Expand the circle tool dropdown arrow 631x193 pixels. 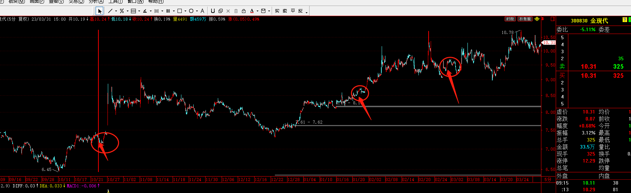coord(197,11)
